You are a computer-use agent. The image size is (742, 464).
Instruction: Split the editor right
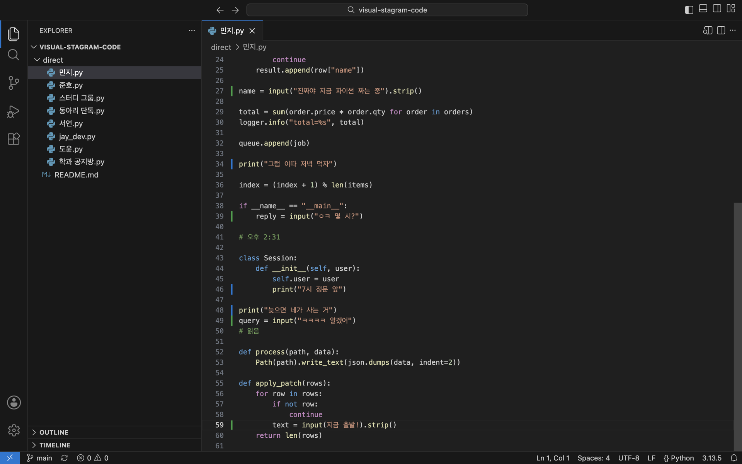click(x=721, y=31)
